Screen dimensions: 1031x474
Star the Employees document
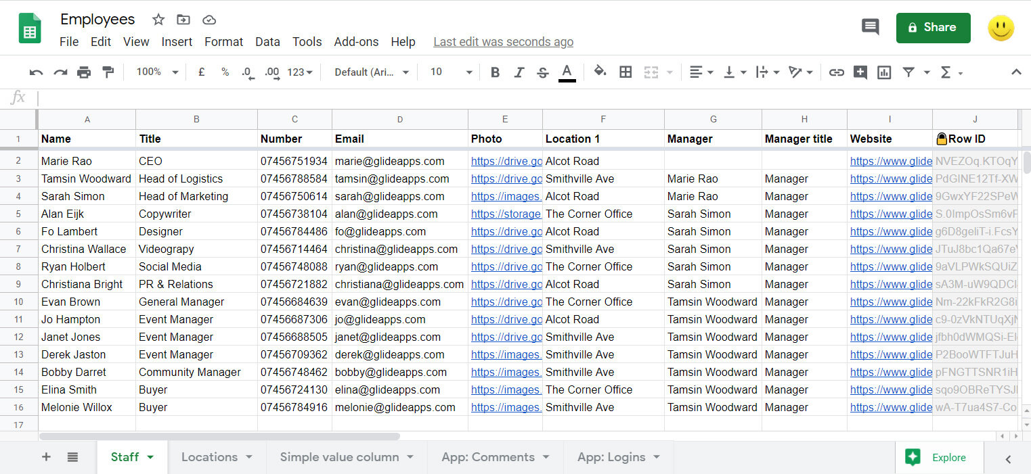tap(158, 20)
